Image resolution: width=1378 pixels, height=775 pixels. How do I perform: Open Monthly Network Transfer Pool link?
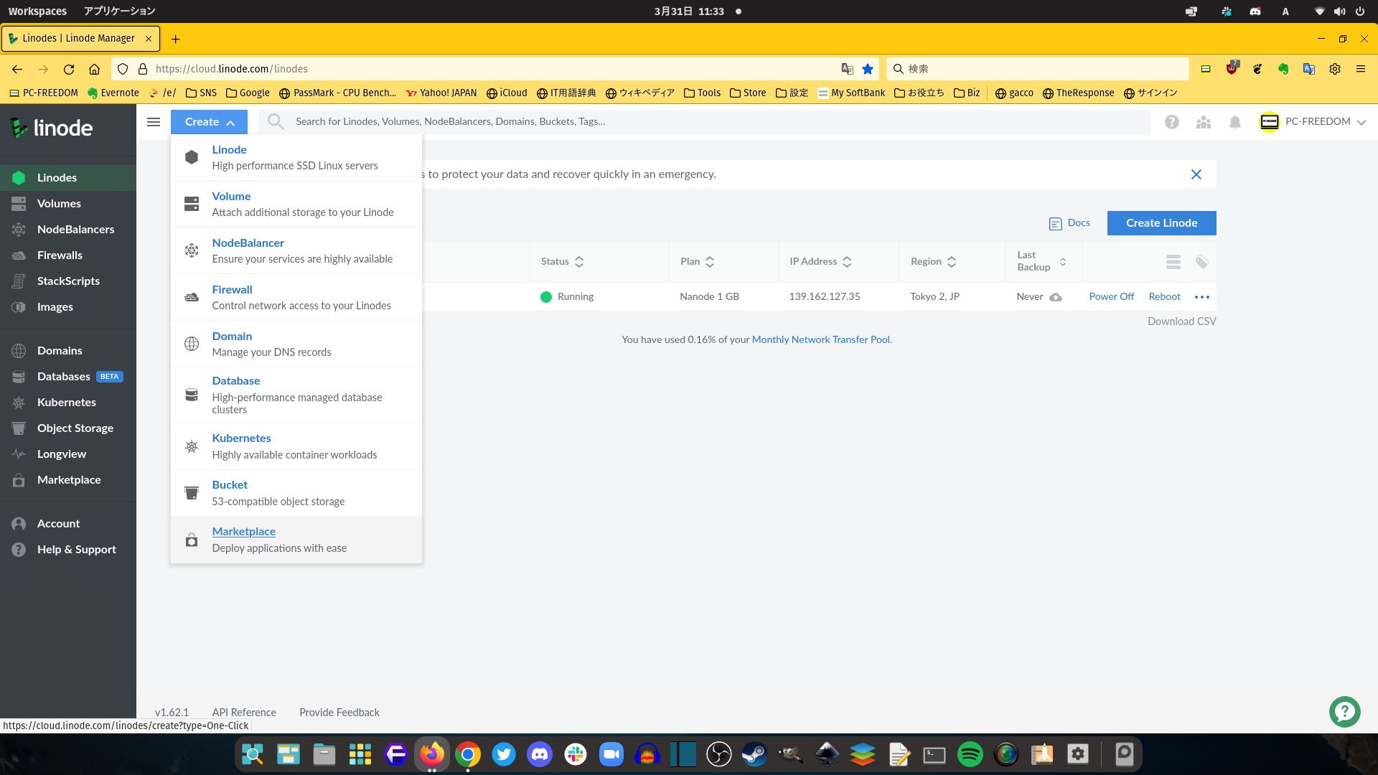click(821, 340)
